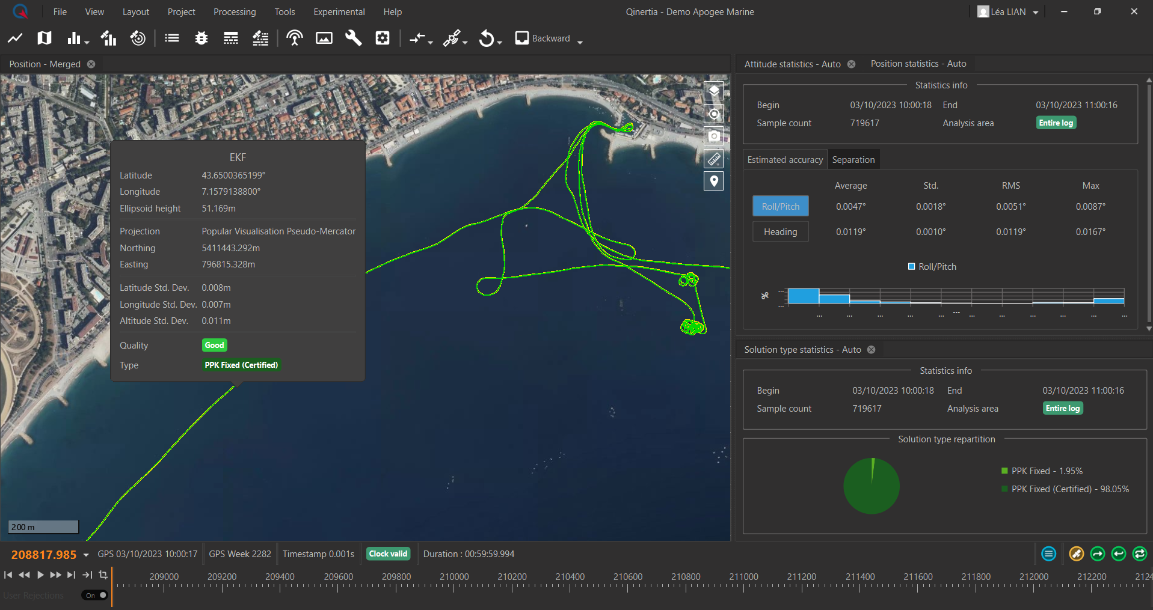The height and width of the screenshot is (610, 1153).
Task: Click the bug-shaped debug icon
Action: click(x=201, y=38)
